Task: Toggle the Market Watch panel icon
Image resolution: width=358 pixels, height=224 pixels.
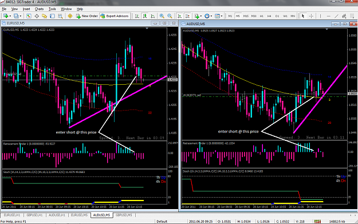Action: [29, 16]
